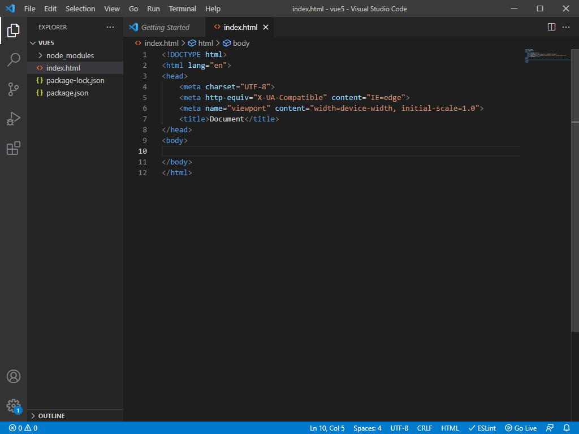Click the feedback icon in status bar

tap(550, 428)
